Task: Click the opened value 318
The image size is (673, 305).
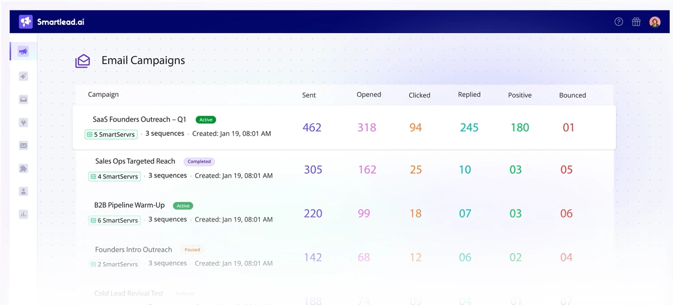Action: point(367,127)
